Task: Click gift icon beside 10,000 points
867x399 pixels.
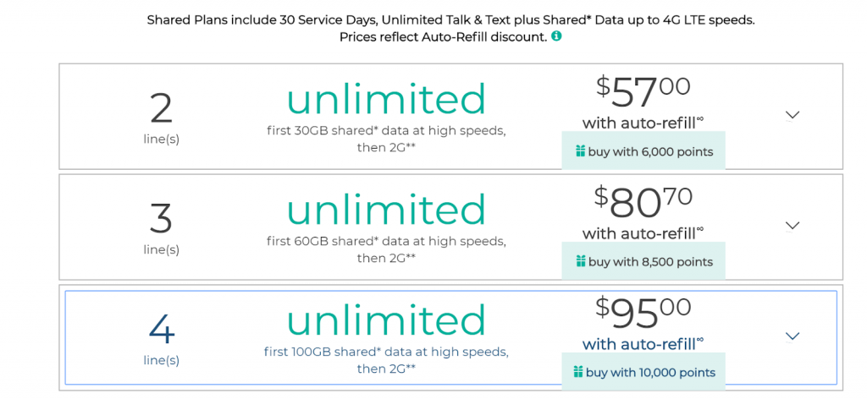Action: click(x=577, y=372)
